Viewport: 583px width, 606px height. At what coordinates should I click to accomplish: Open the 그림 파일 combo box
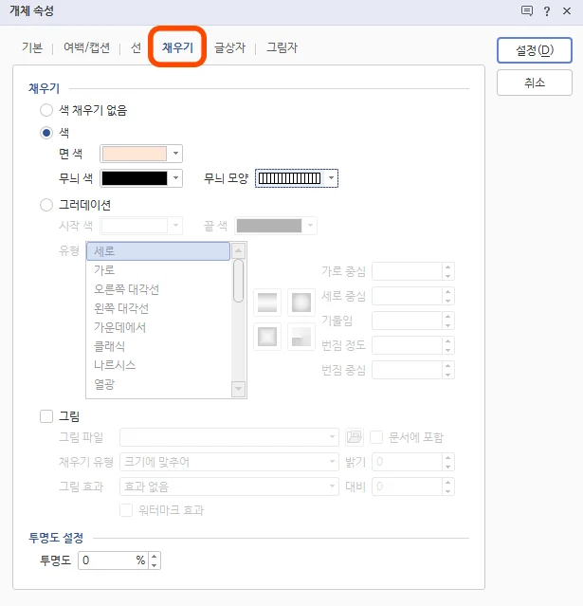[229, 437]
